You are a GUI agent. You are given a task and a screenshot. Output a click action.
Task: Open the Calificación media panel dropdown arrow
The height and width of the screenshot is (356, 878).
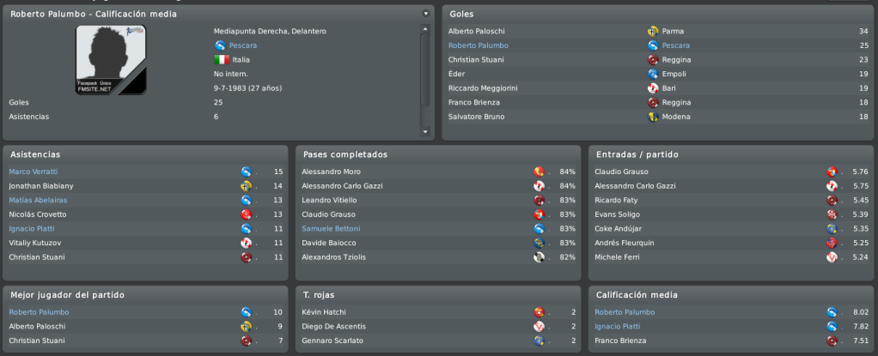(x=425, y=14)
